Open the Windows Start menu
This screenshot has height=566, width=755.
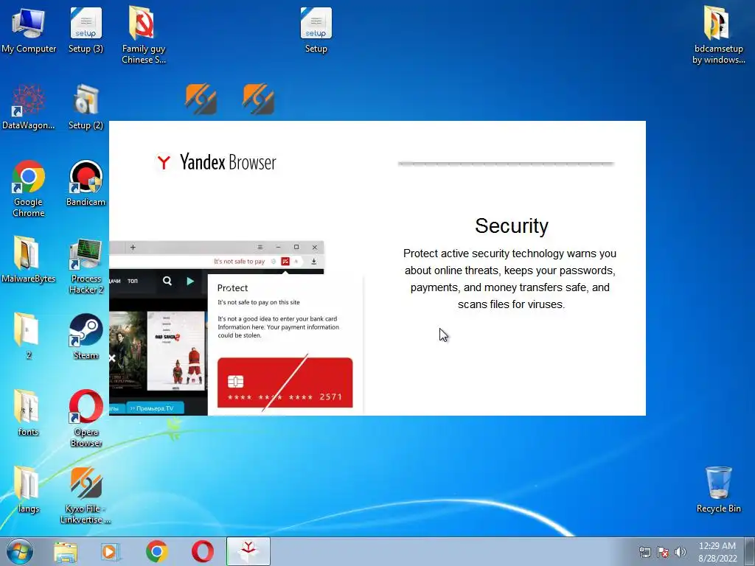click(20, 551)
